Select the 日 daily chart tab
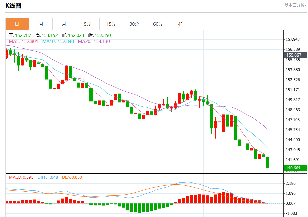Image resolution: width=308 pixels, height=217 pixels. (17, 24)
